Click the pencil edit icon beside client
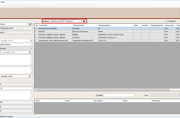The width and height of the screenshot is (180, 118). pos(30,24)
